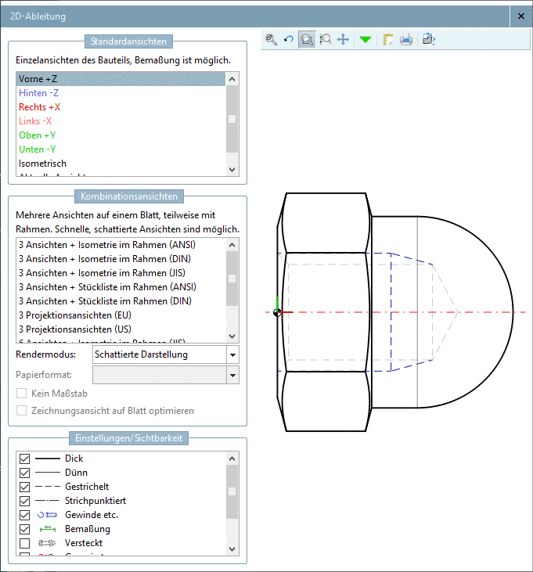This screenshot has height=572, width=533.
Task: Choose 3 Projektionsansichten (EU)
Action: pyautogui.click(x=121, y=315)
